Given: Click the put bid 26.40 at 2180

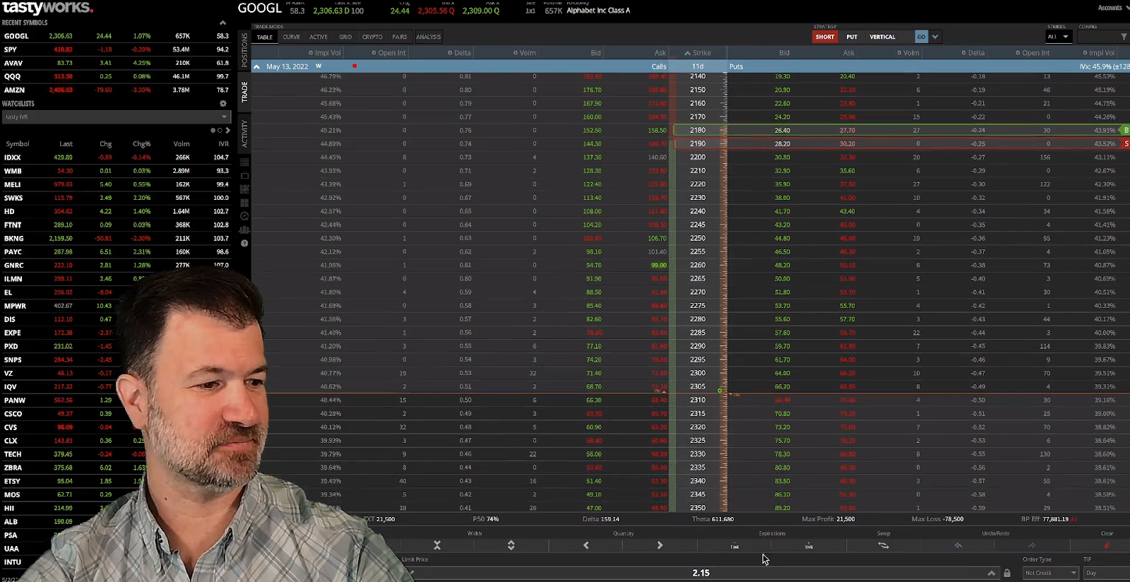Looking at the screenshot, I should click(x=782, y=130).
